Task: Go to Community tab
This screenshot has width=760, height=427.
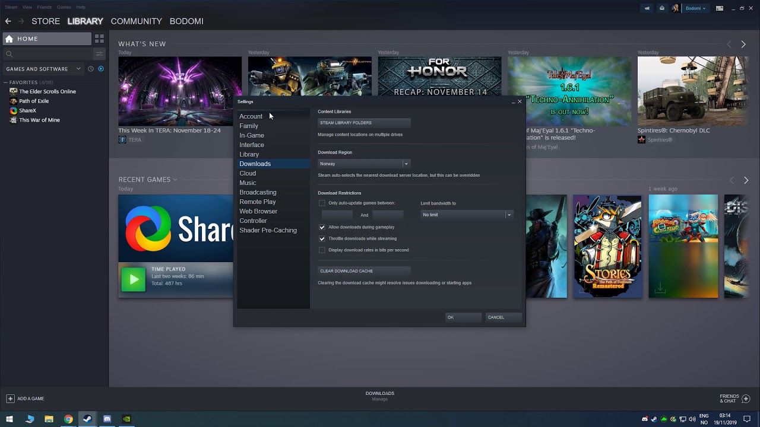Action: pyautogui.click(x=136, y=21)
